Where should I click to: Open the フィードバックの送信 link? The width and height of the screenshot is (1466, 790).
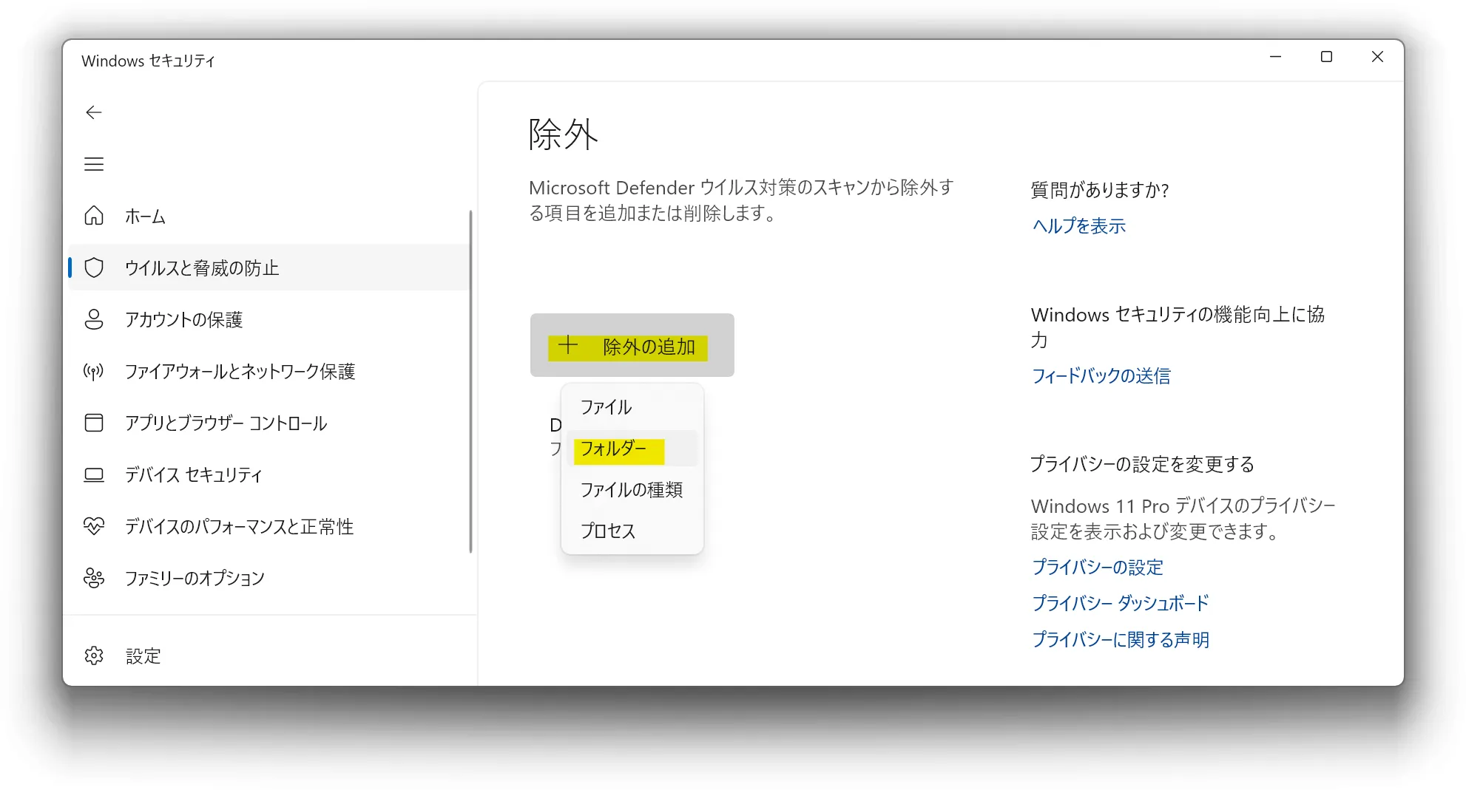click(x=1101, y=376)
